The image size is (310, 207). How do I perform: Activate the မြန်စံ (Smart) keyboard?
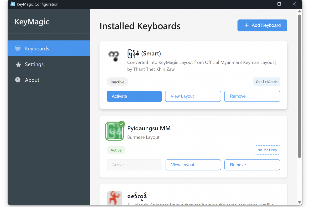(x=134, y=96)
